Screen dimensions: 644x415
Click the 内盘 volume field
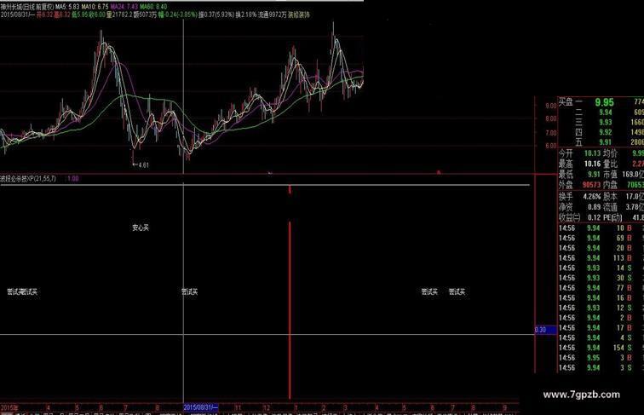tap(624, 185)
